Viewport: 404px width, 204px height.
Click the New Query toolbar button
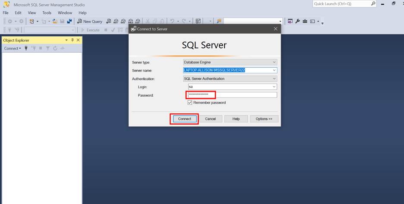pyautogui.click(x=90, y=21)
